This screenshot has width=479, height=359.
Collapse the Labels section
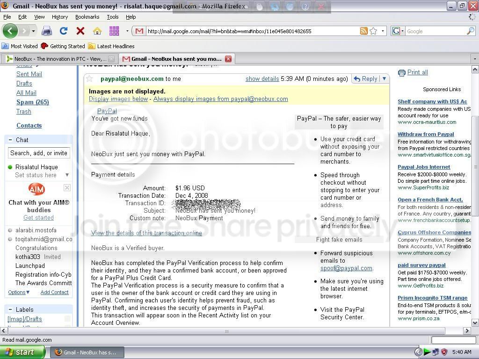point(10,309)
